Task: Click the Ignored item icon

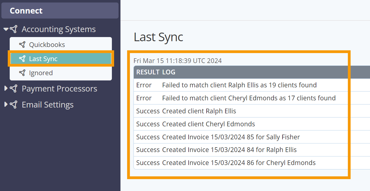Action: (x=22, y=73)
